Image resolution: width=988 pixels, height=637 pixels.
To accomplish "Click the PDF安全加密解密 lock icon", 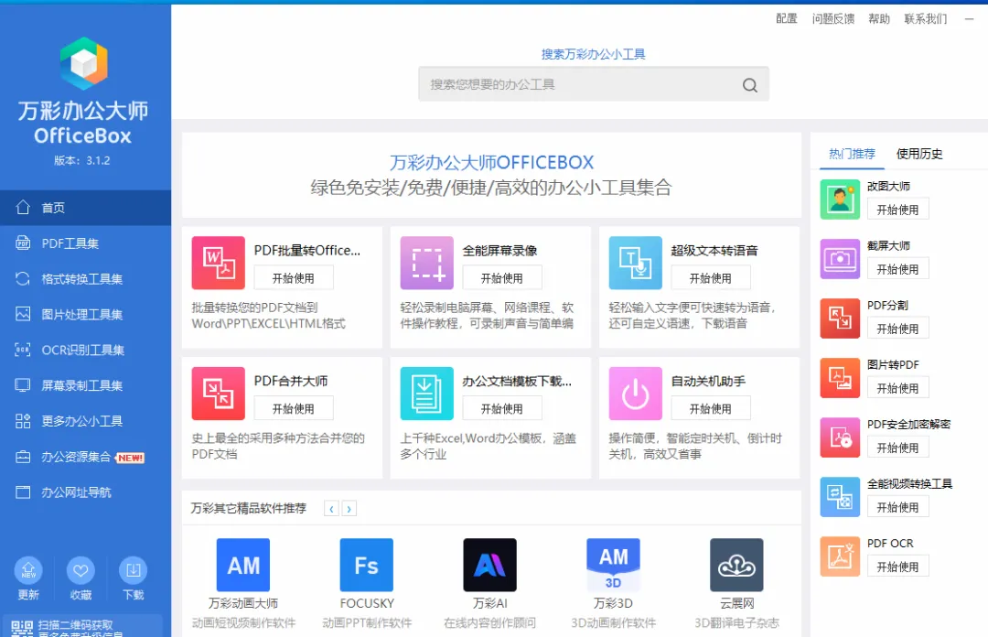I will click(x=840, y=437).
